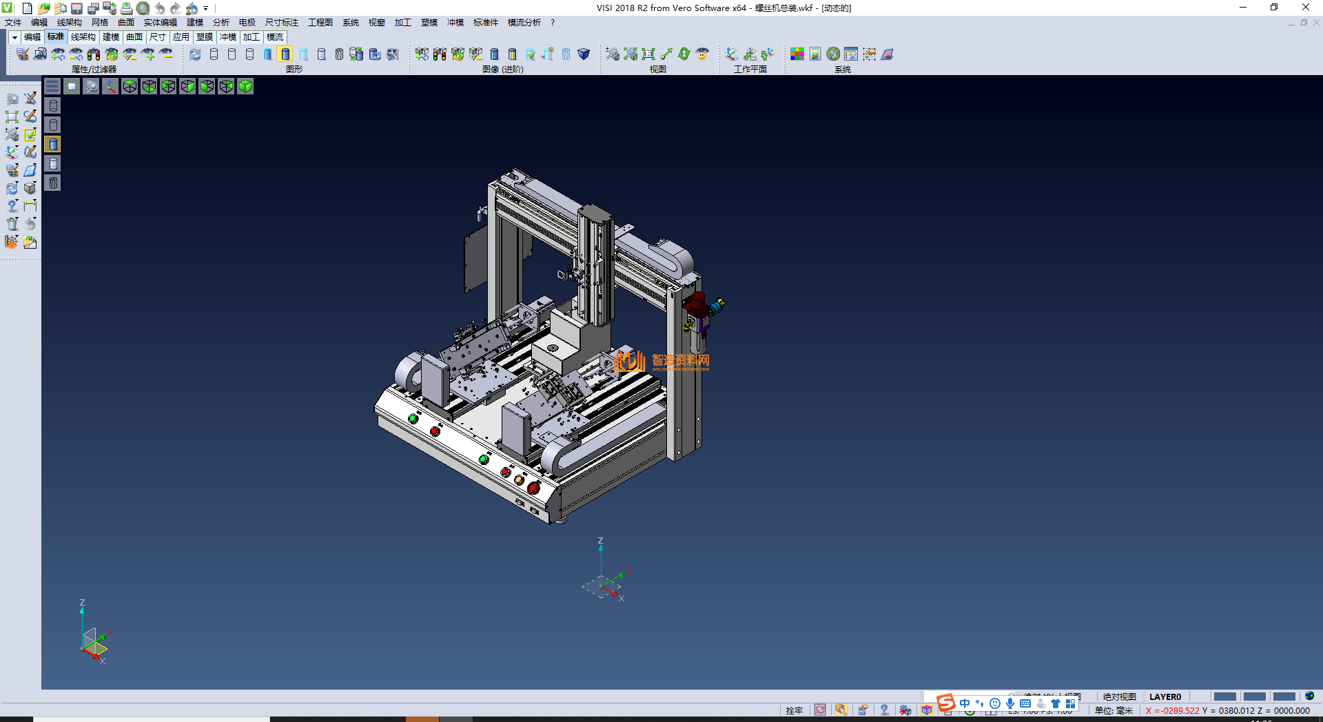
Task: Open the 文件 menu
Action: [13, 23]
